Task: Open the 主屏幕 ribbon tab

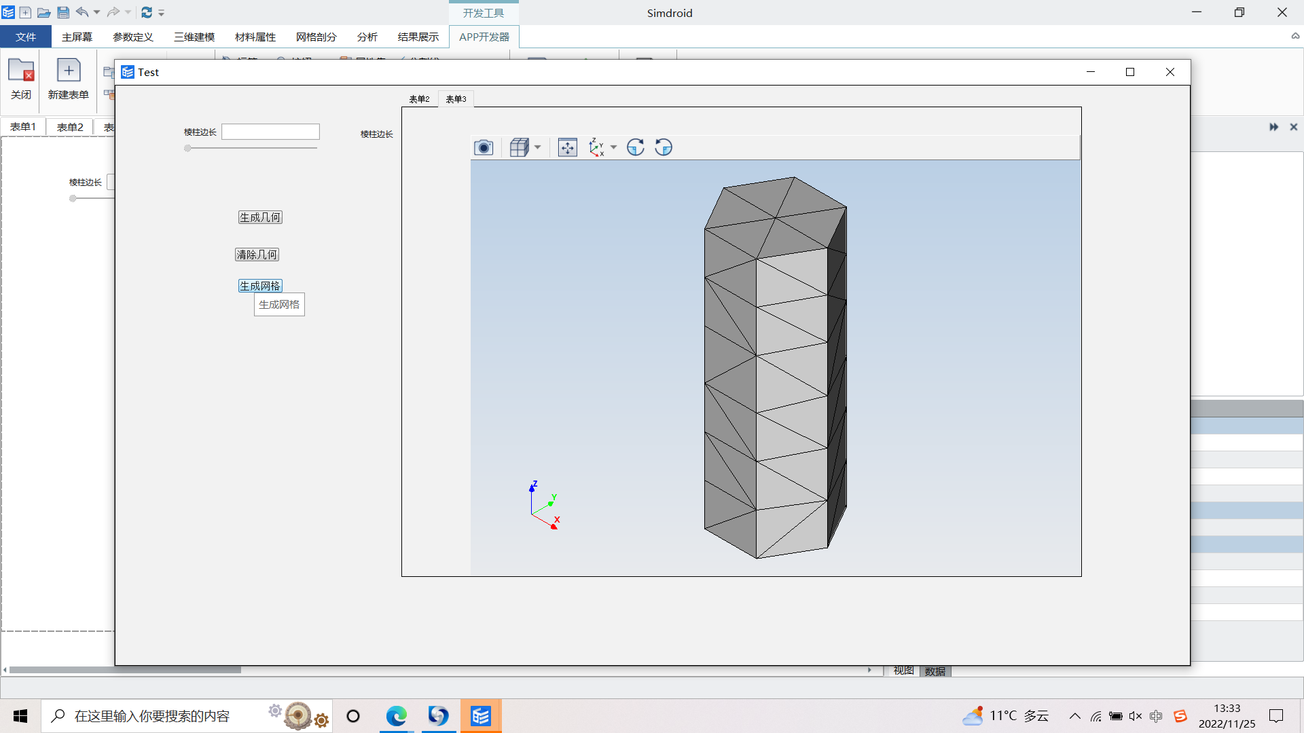Action: pyautogui.click(x=77, y=37)
